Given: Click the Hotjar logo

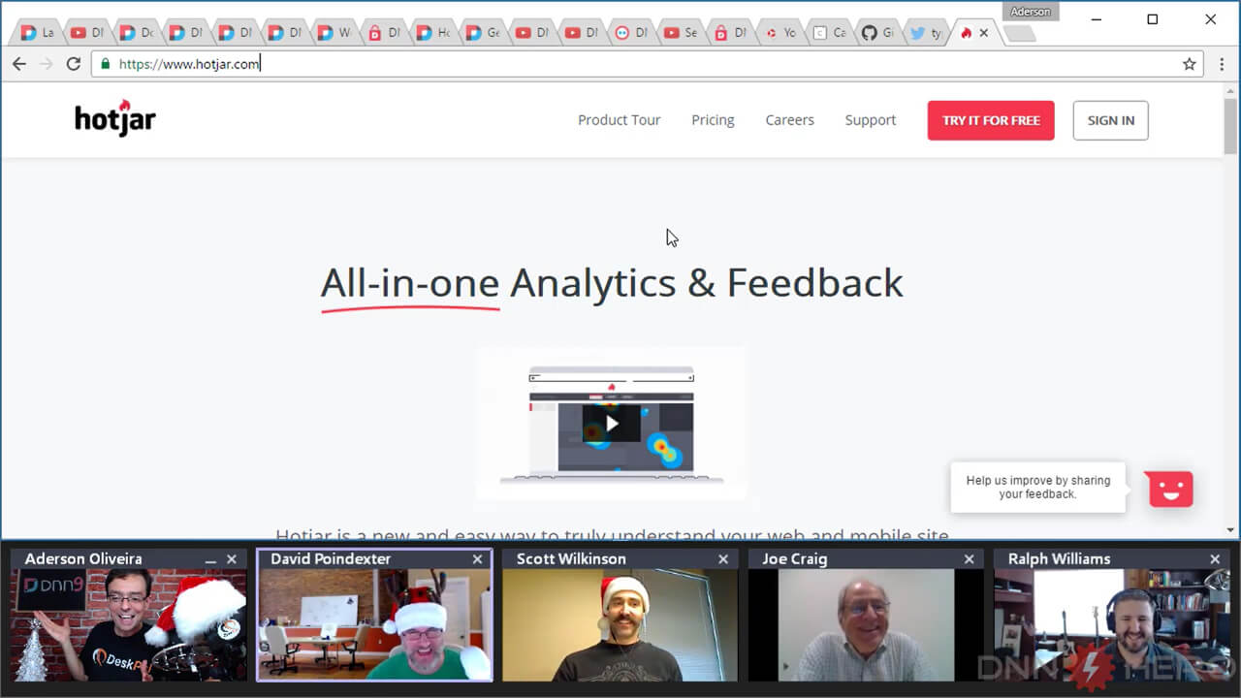Looking at the screenshot, I should tap(114, 119).
